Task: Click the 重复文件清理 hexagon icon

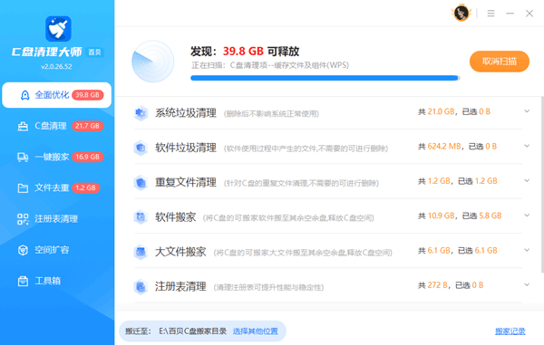Action: [x=141, y=183]
